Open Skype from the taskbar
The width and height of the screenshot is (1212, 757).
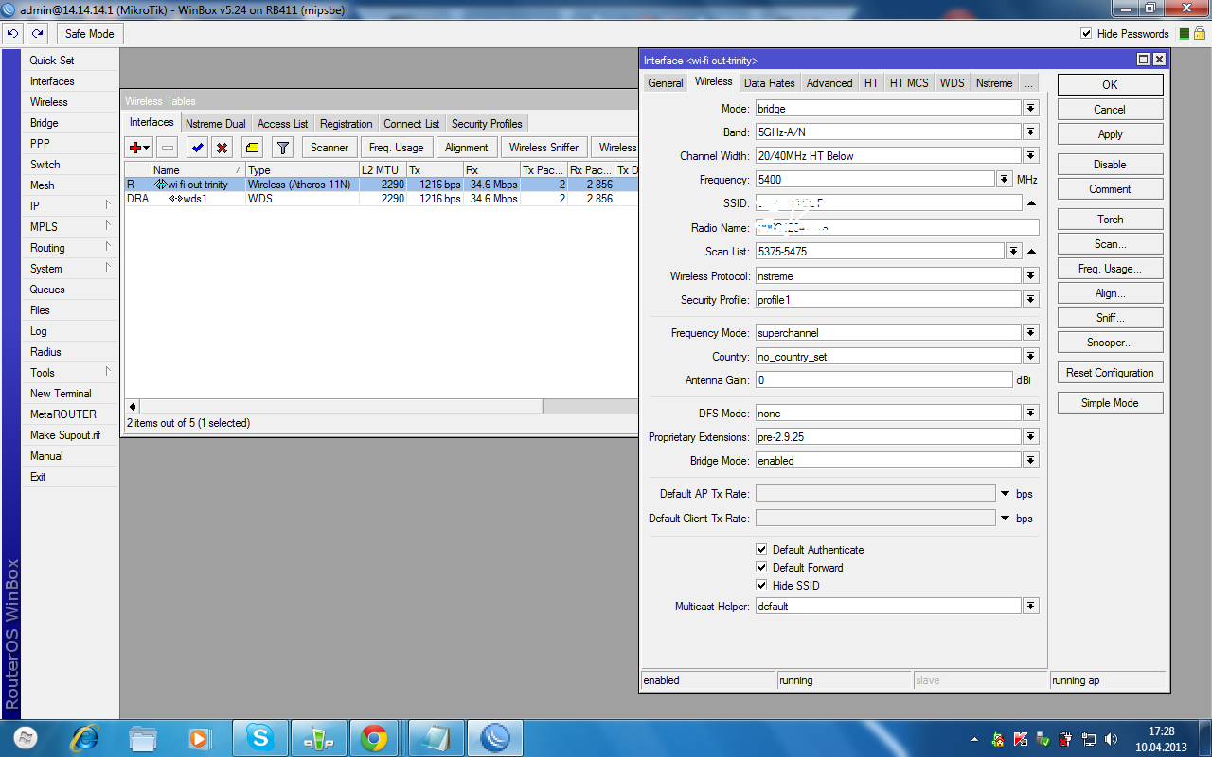coord(259,737)
